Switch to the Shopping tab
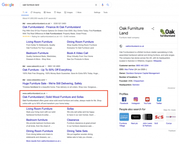The height and width of the screenshot is (144, 179). 36,13
